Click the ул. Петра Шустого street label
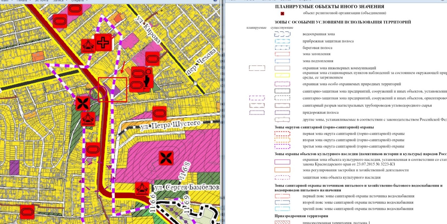 tap(170, 125)
